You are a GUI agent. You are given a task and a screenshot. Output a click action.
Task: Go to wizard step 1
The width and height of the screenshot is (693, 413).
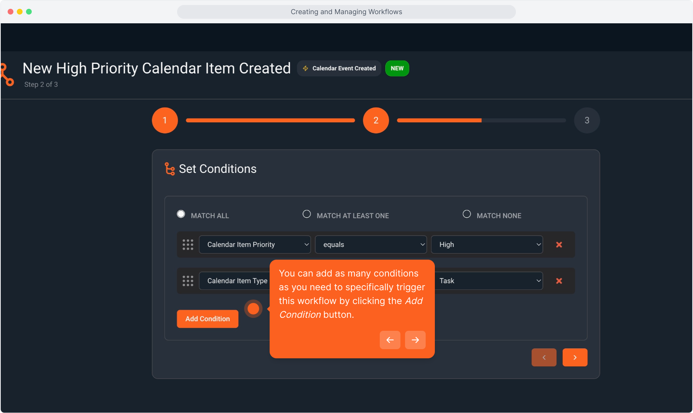(x=165, y=120)
